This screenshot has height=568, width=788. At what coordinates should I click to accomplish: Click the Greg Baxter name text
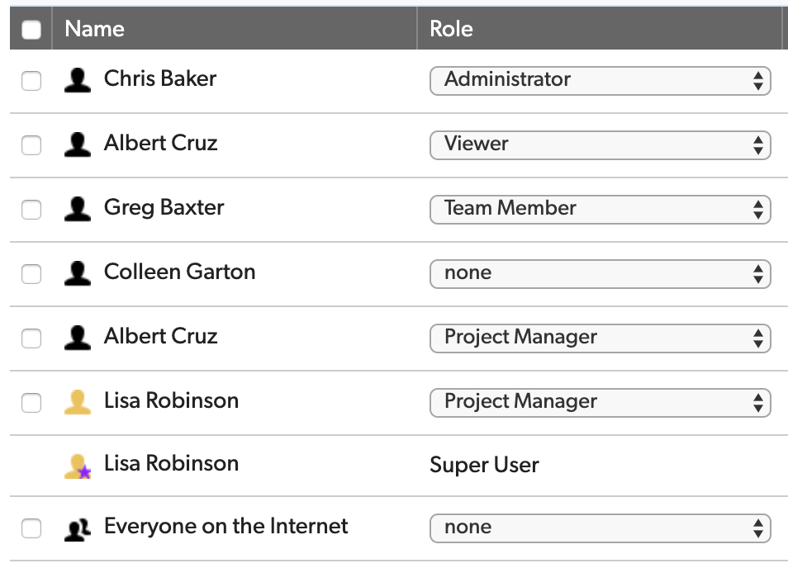click(x=164, y=207)
